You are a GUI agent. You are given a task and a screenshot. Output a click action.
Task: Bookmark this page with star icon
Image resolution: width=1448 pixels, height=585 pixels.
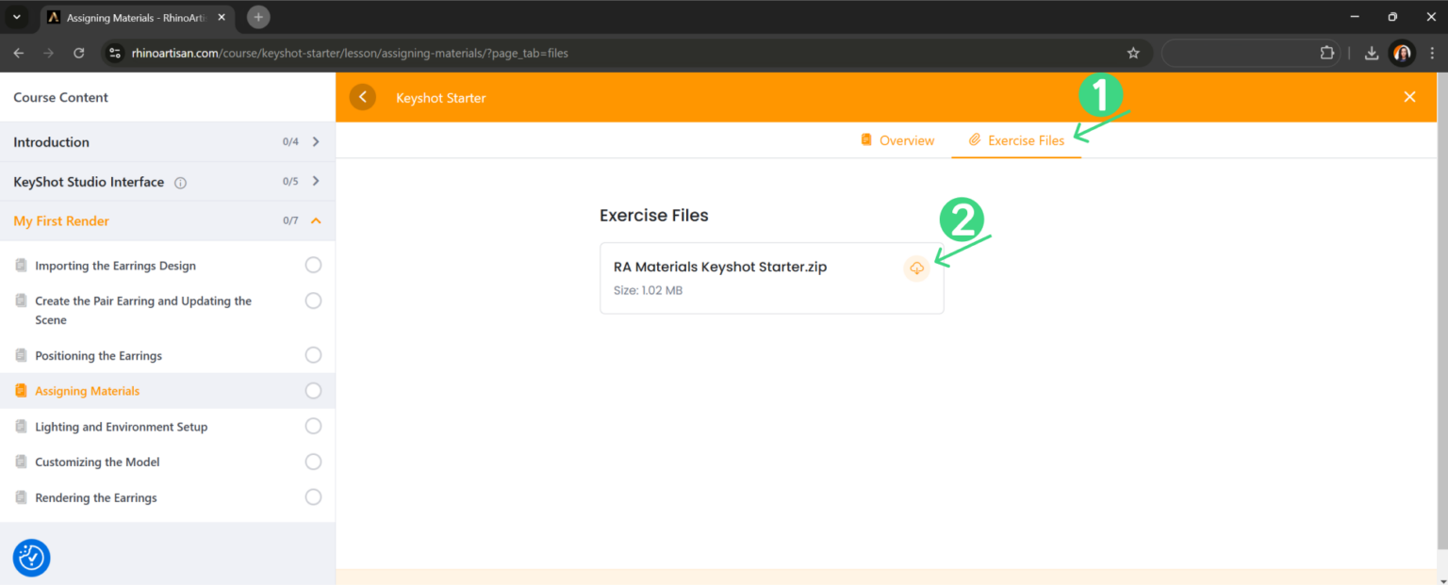(1133, 53)
